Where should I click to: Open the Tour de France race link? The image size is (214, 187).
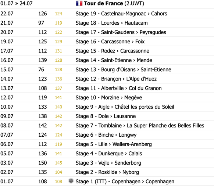pyautogui.click(x=104, y=3)
